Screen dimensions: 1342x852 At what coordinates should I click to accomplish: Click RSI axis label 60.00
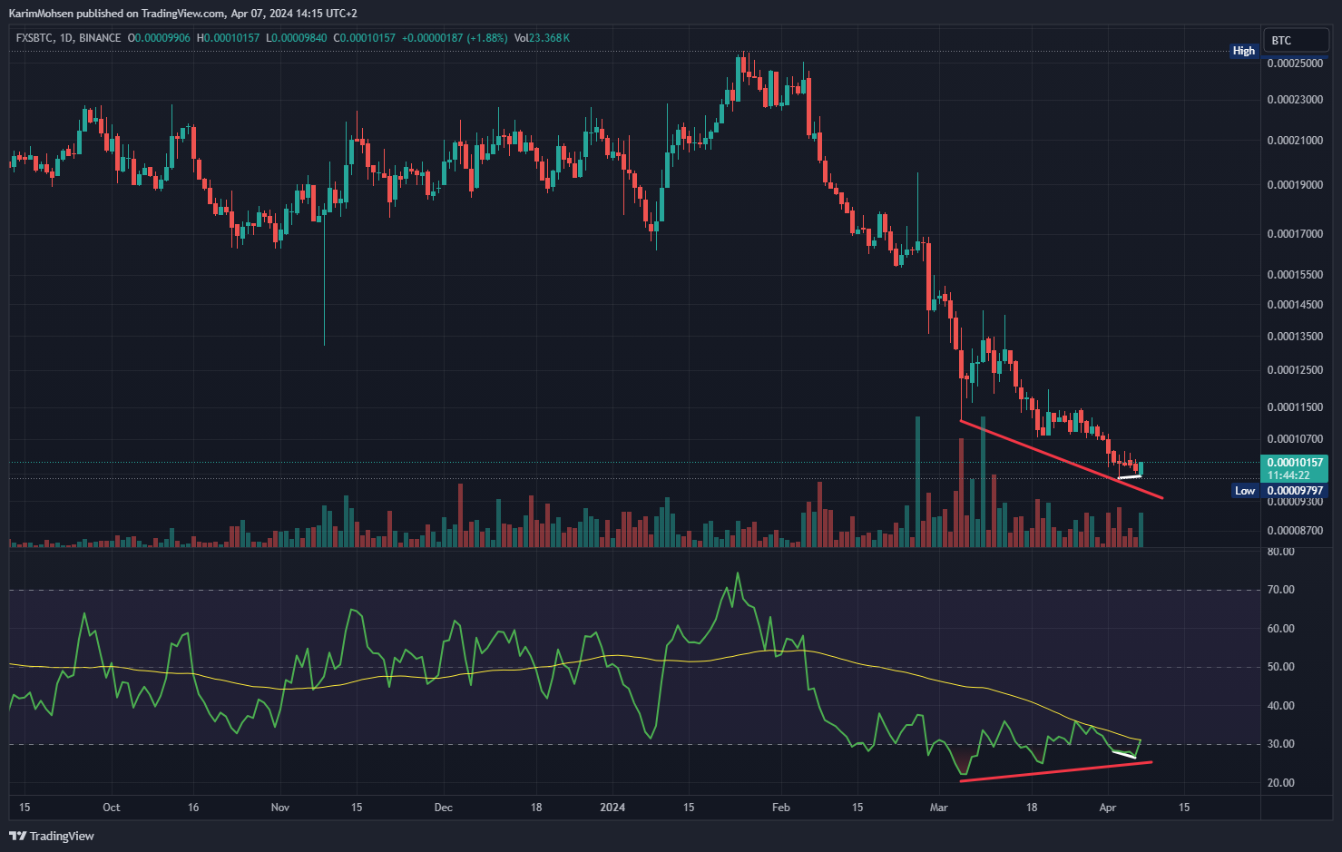pyautogui.click(x=1280, y=629)
